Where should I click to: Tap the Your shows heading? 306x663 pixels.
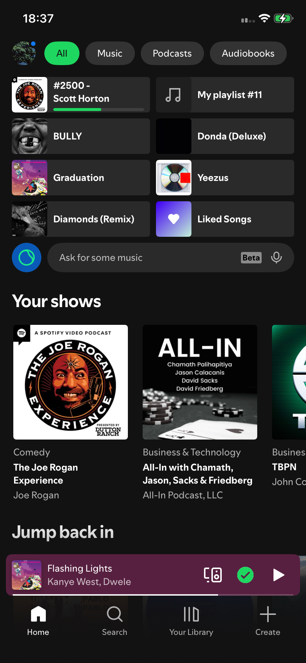tap(57, 301)
